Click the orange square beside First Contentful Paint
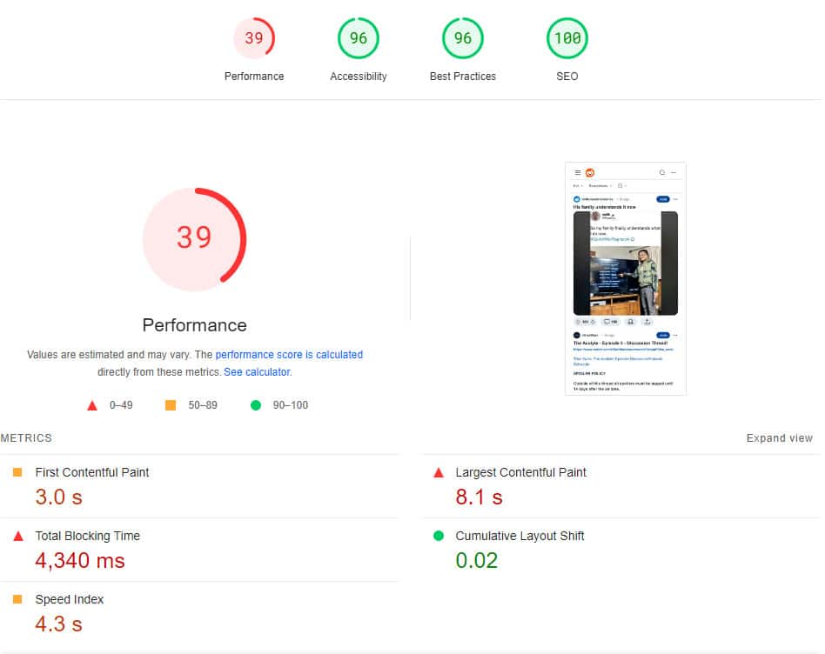 pos(17,472)
